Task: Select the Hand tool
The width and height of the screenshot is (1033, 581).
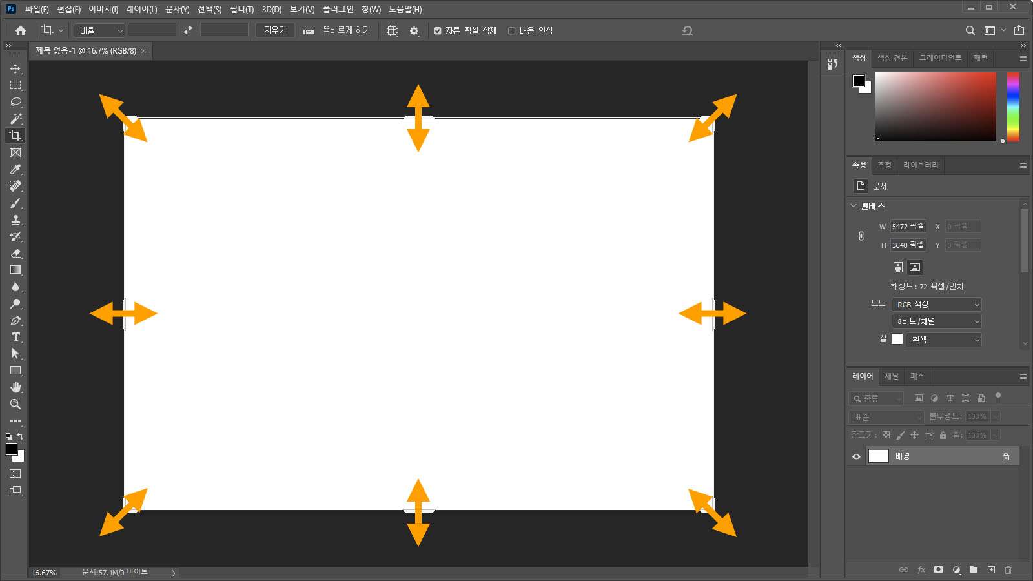Action: click(x=15, y=387)
